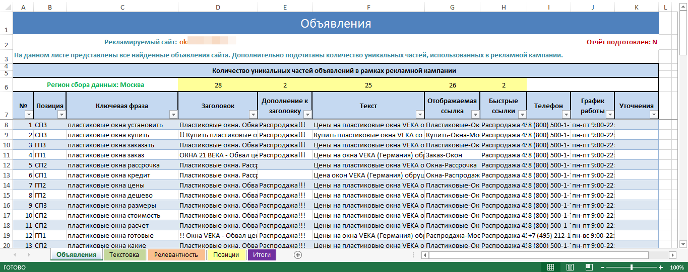Select cell 'пластиковые окна рассрочка'

click(x=122, y=165)
